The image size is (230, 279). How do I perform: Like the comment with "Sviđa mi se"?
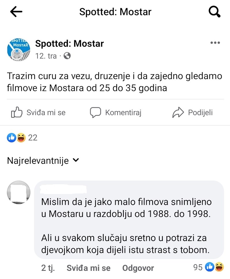tap(88, 268)
